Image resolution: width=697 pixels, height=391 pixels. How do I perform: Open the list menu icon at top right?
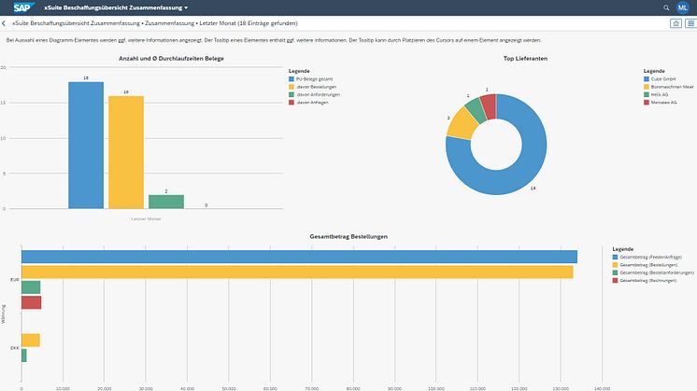click(690, 21)
